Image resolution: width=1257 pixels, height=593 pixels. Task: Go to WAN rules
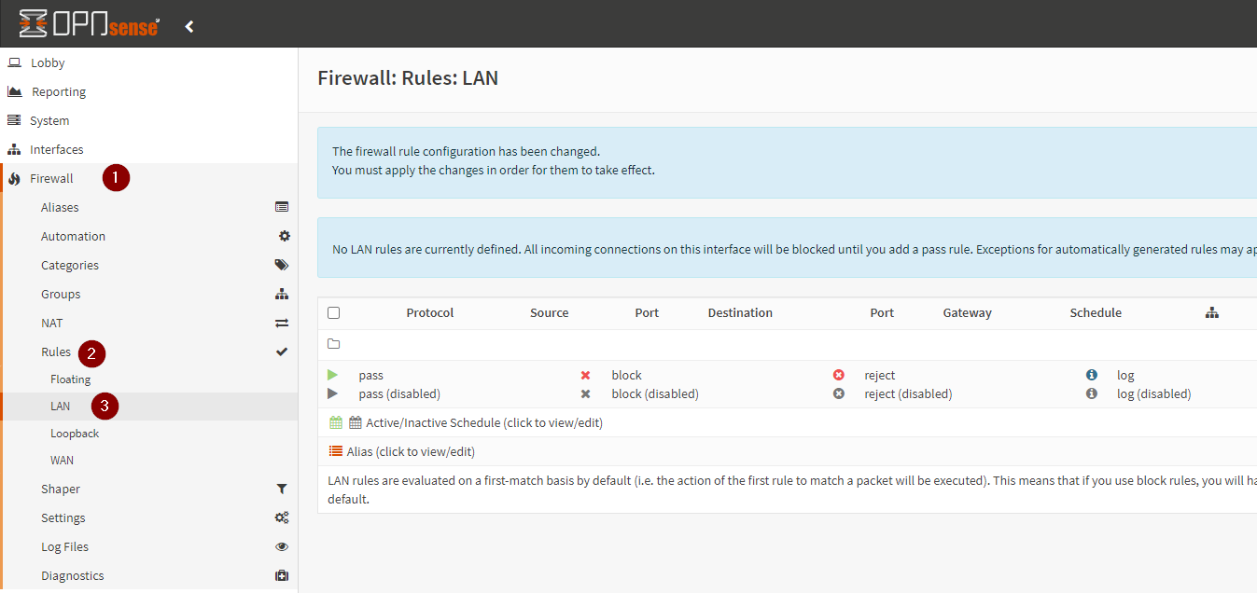pos(62,461)
